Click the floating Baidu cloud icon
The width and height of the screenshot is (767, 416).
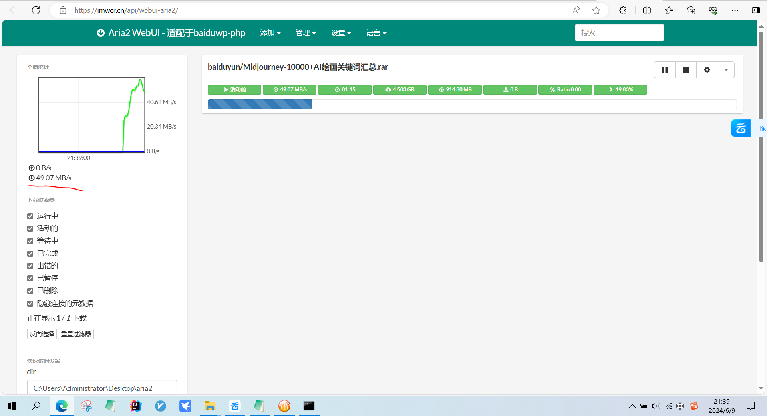coord(740,128)
